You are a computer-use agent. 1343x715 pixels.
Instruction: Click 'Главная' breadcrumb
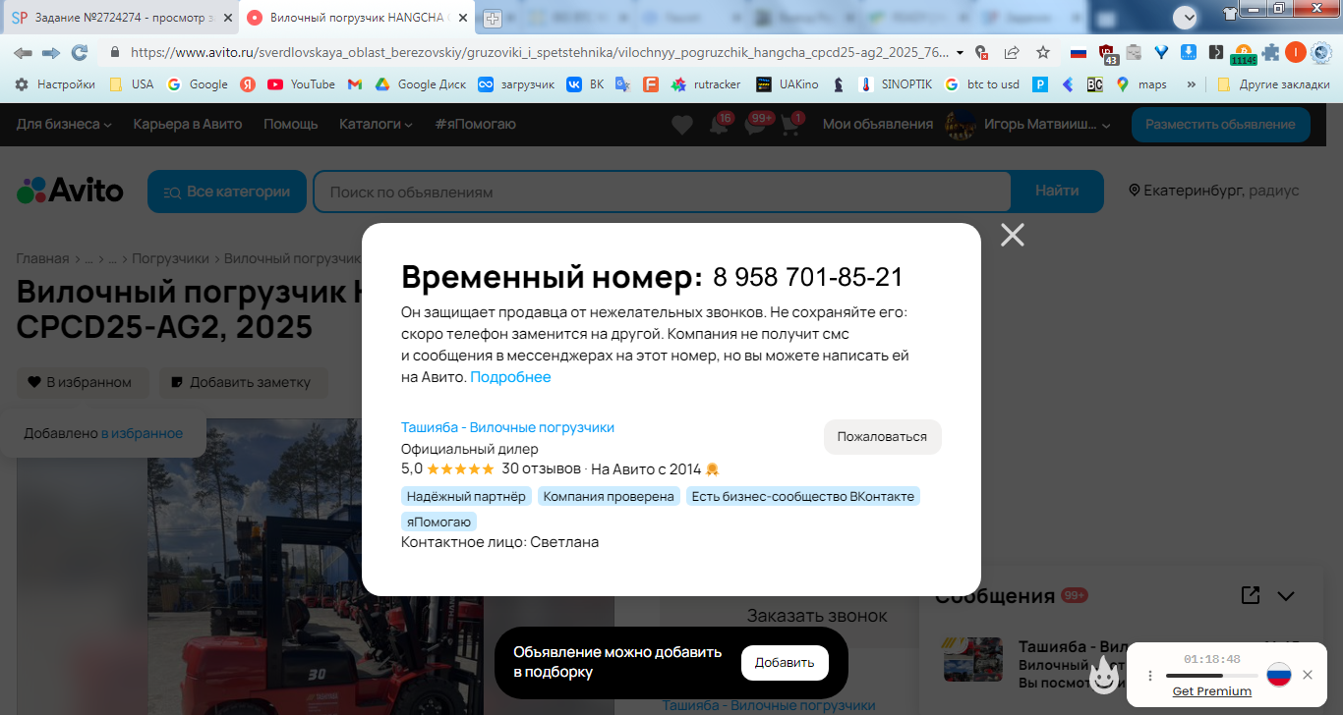tap(42, 258)
